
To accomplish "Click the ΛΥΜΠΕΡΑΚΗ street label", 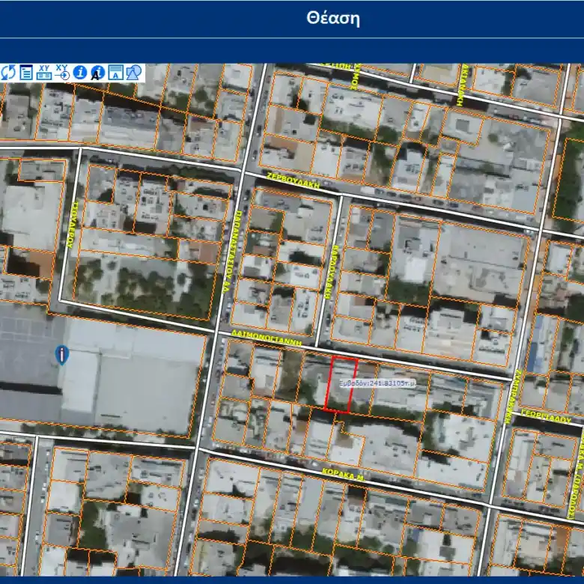I will [x=513, y=396].
